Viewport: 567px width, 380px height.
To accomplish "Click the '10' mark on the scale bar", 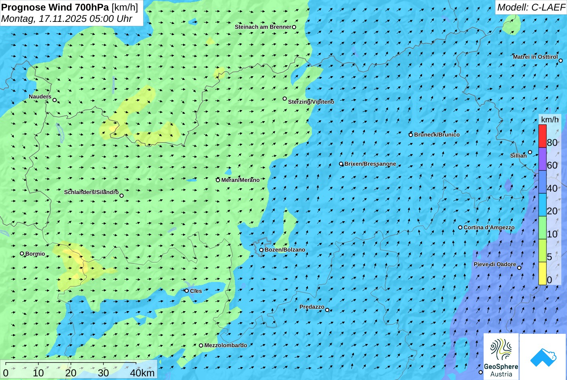I will pos(38,373).
